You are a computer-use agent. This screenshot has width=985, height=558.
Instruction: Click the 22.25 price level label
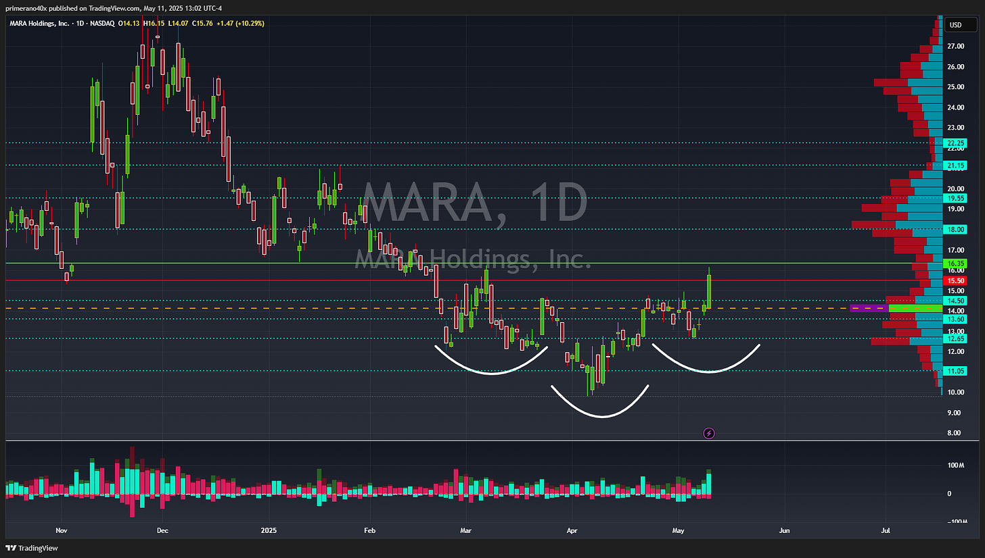point(956,143)
